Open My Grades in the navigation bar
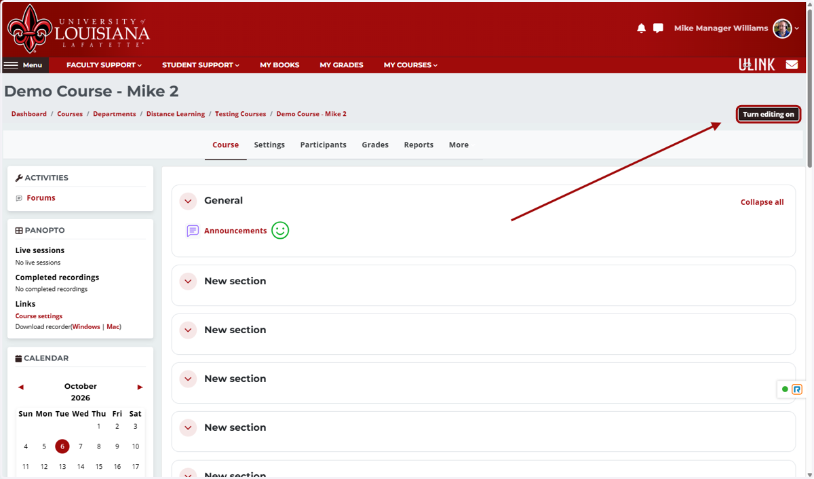 (341, 65)
